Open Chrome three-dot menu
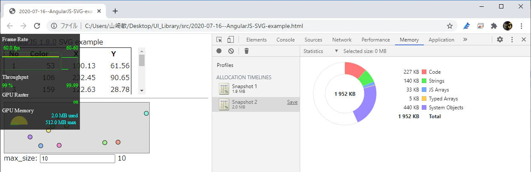The image size is (531, 172). 522,26
